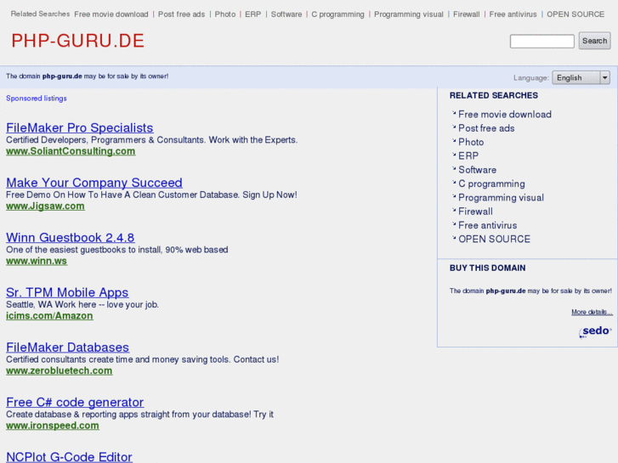
Task: Open sidebar Firewall related search
Action: pyautogui.click(x=475, y=212)
